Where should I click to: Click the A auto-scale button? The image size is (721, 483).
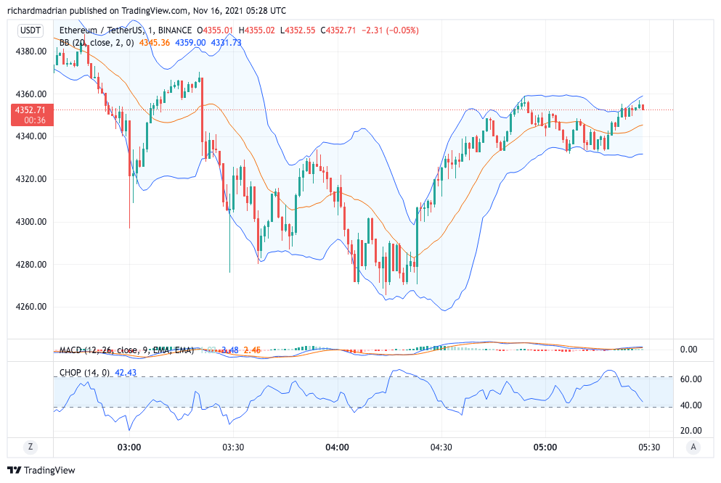[695, 447]
